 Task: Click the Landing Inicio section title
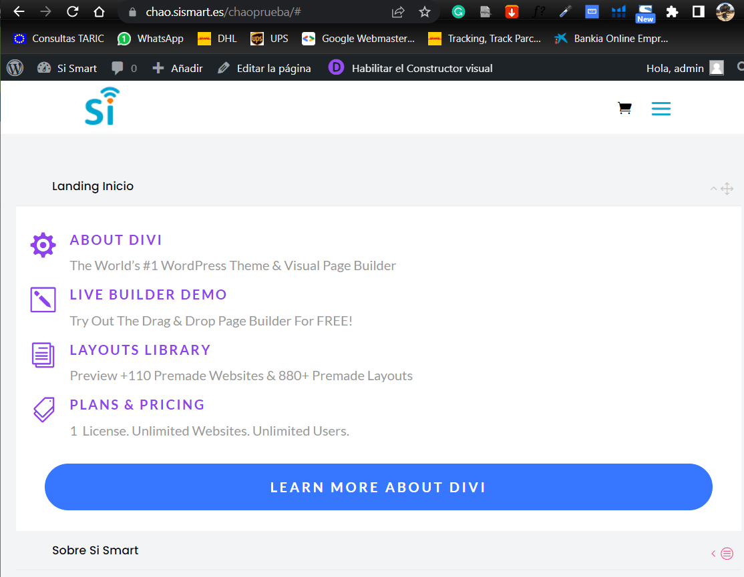tap(93, 186)
